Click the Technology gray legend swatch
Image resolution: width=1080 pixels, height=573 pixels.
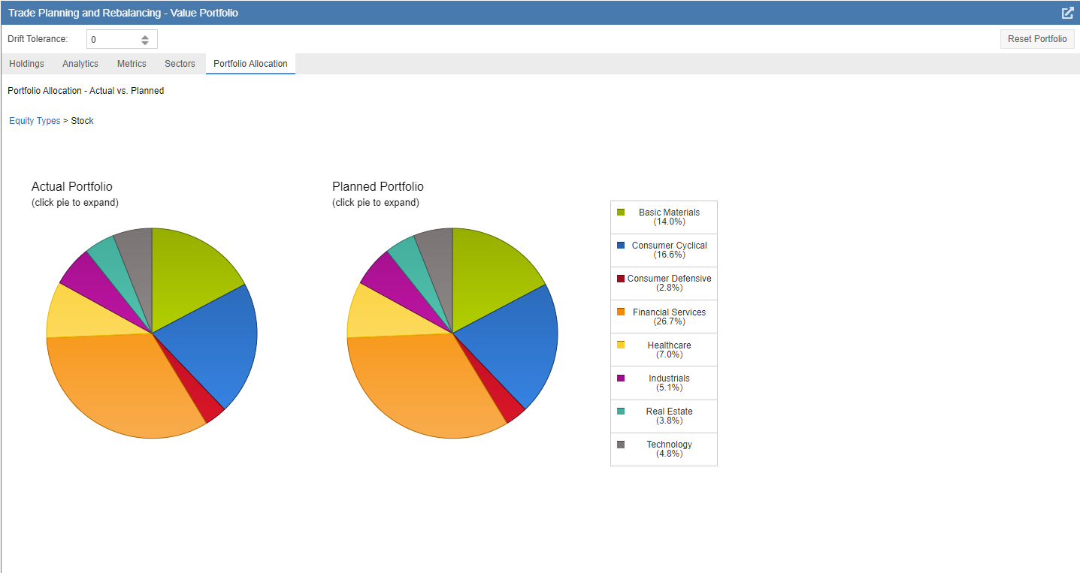621,444
